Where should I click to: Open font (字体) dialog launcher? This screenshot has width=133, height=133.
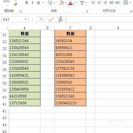[x=87, y=11]
